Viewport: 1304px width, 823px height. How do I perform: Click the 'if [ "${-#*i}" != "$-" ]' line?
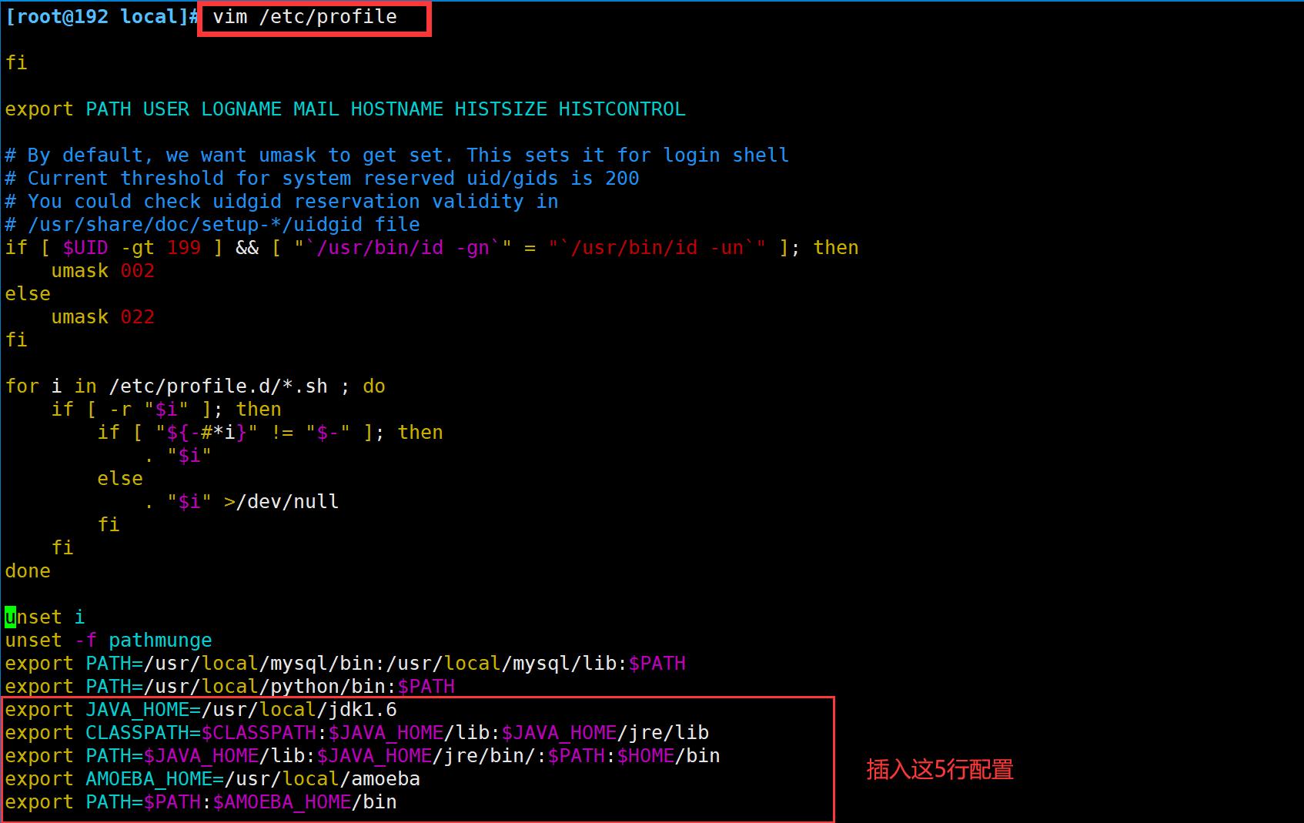coord(270,433)
